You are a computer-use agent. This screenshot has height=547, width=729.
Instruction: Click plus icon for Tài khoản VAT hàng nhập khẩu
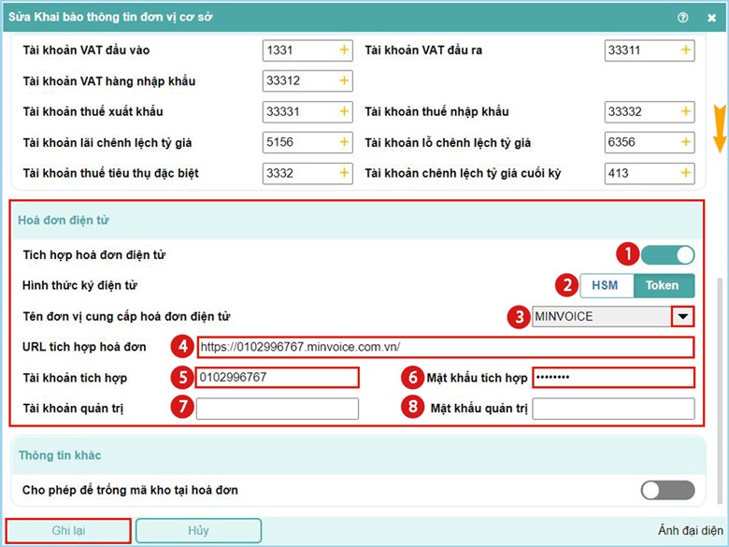(x=344, y=81)
